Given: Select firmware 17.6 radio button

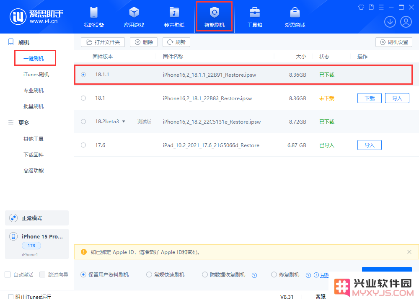Looking at the screenshot, I should click(83, 145).
